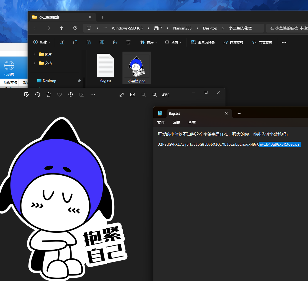Favorite the photo with the heart icon
Image resolution: width=308 pixels, height=281 pixels.
pos(60,95)
